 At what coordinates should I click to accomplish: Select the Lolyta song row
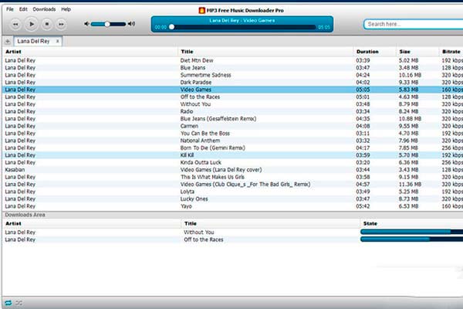233,192
